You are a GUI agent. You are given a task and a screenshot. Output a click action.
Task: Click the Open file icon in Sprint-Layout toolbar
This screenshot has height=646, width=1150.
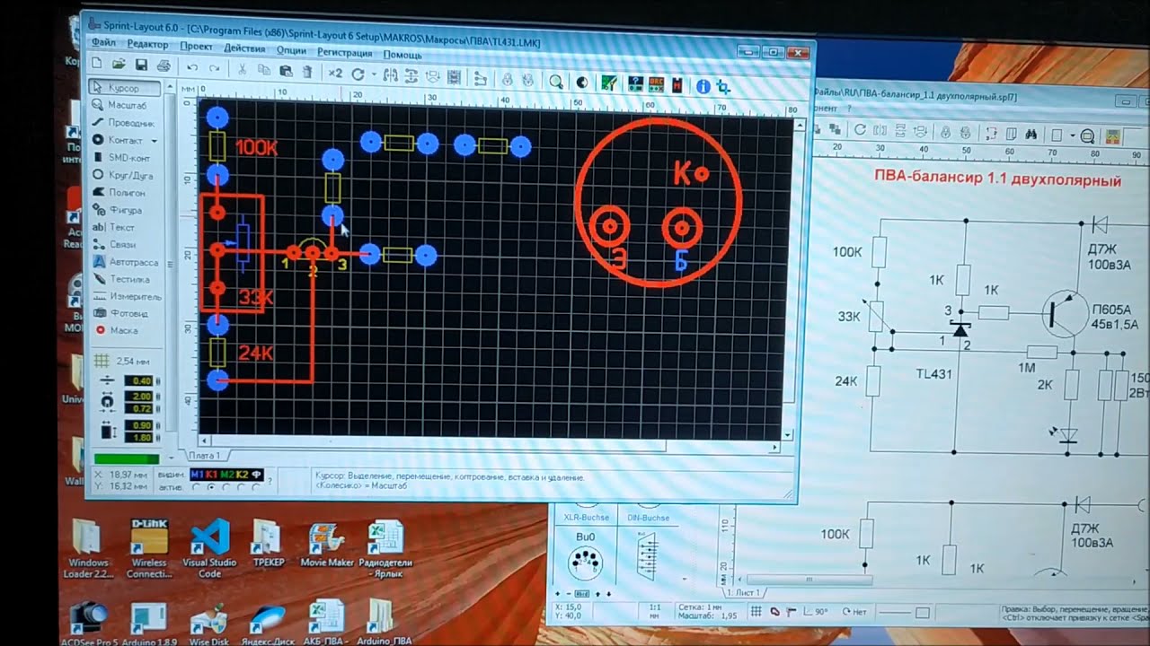[x=117, y=65]
